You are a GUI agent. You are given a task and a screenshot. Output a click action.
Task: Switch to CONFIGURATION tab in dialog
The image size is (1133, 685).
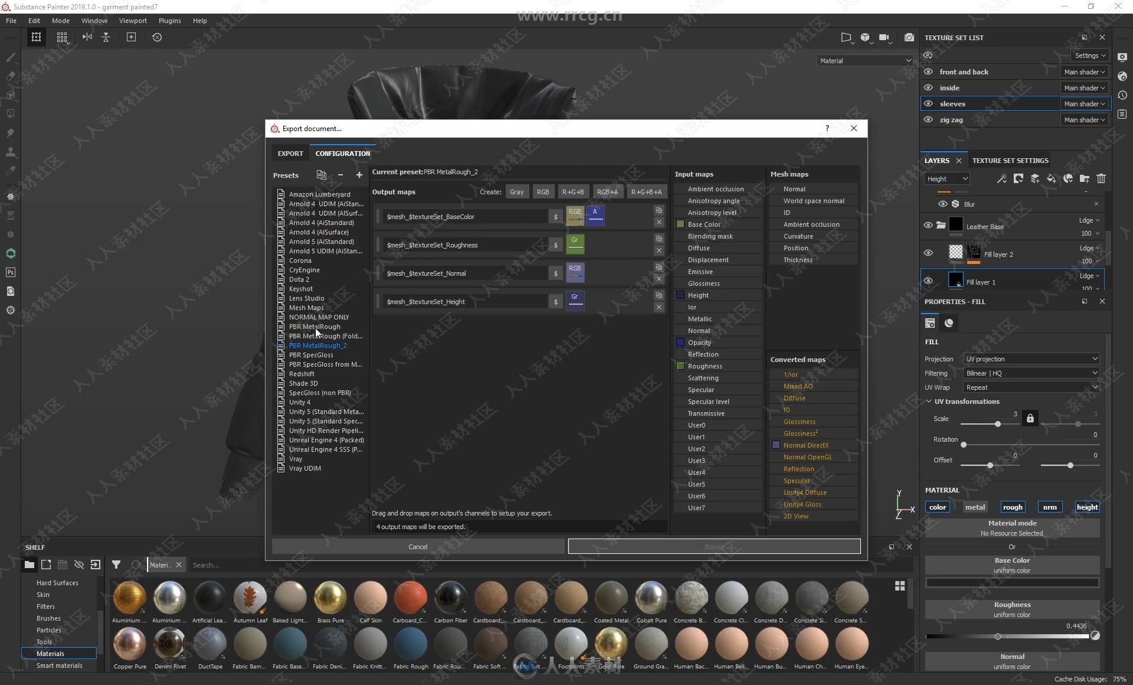pyautogui.click(x=343, y=154)
